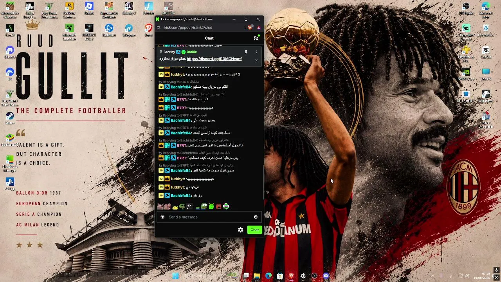
Task: Open the emoji picker in message box
Action: (256, 217)
